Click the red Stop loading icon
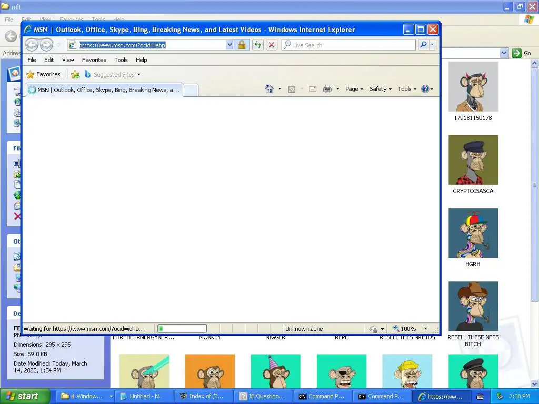This screenshot has width=539, height=404. [x=272, y=45]
